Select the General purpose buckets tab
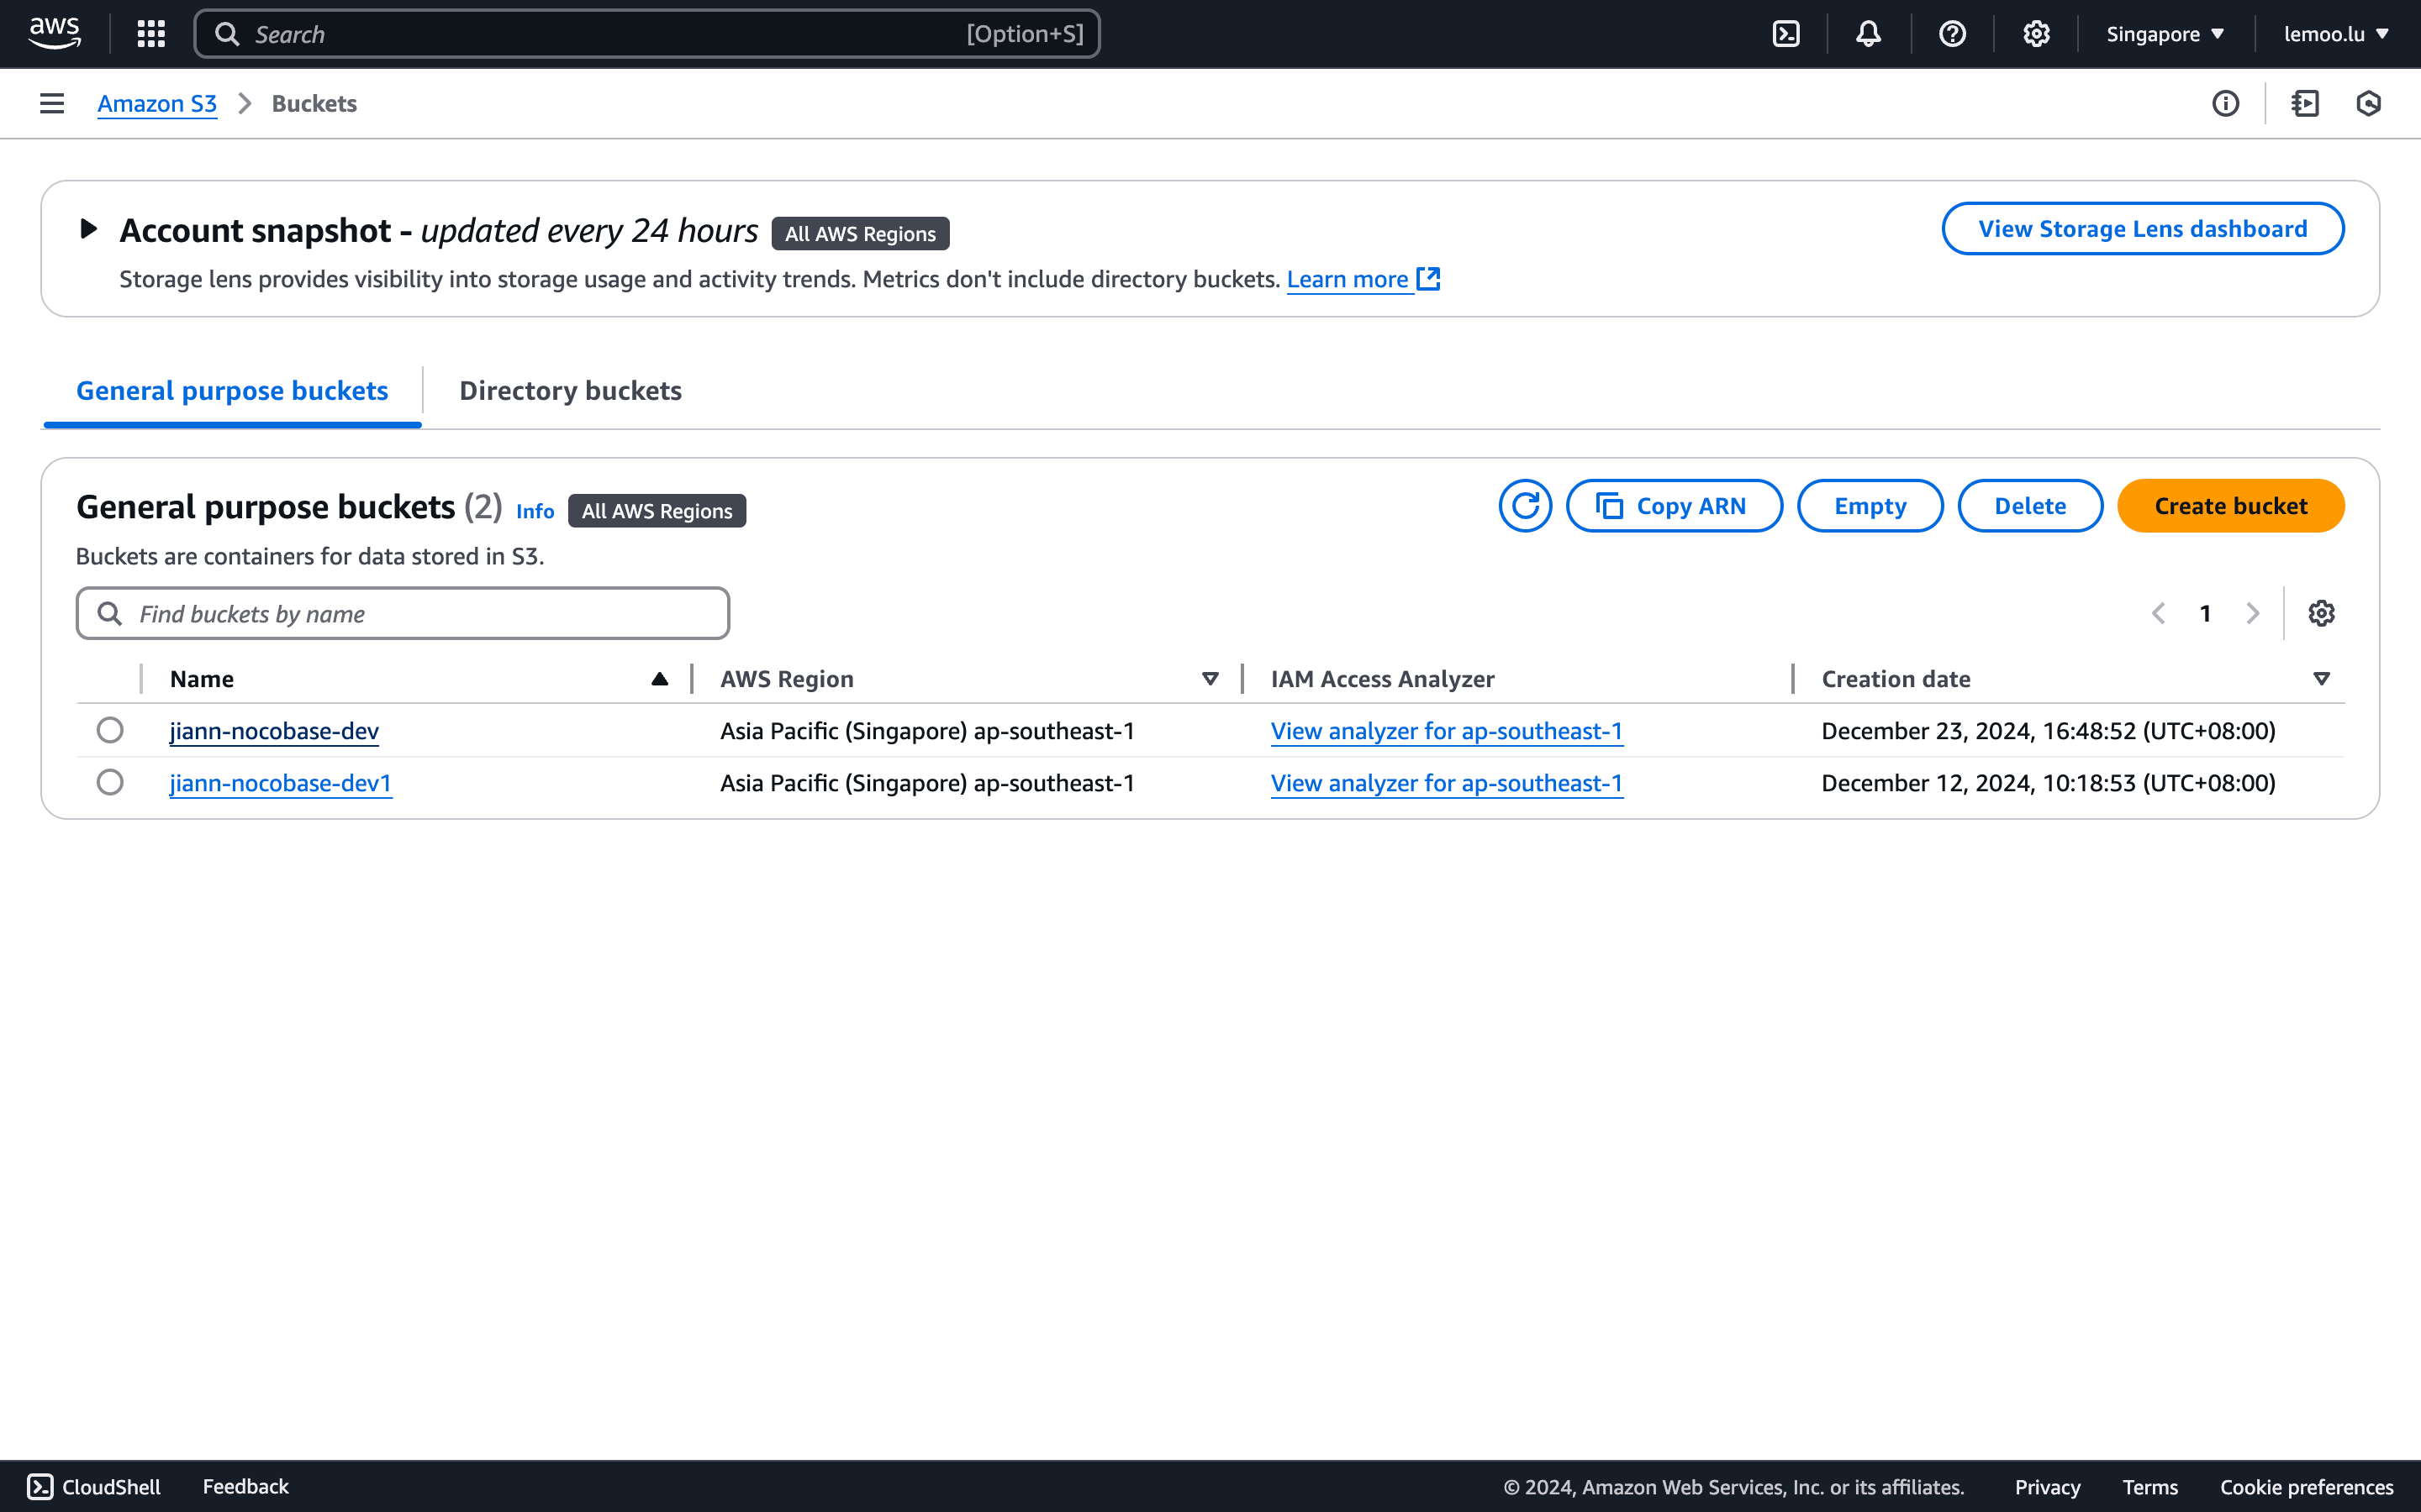 (232, 390)
